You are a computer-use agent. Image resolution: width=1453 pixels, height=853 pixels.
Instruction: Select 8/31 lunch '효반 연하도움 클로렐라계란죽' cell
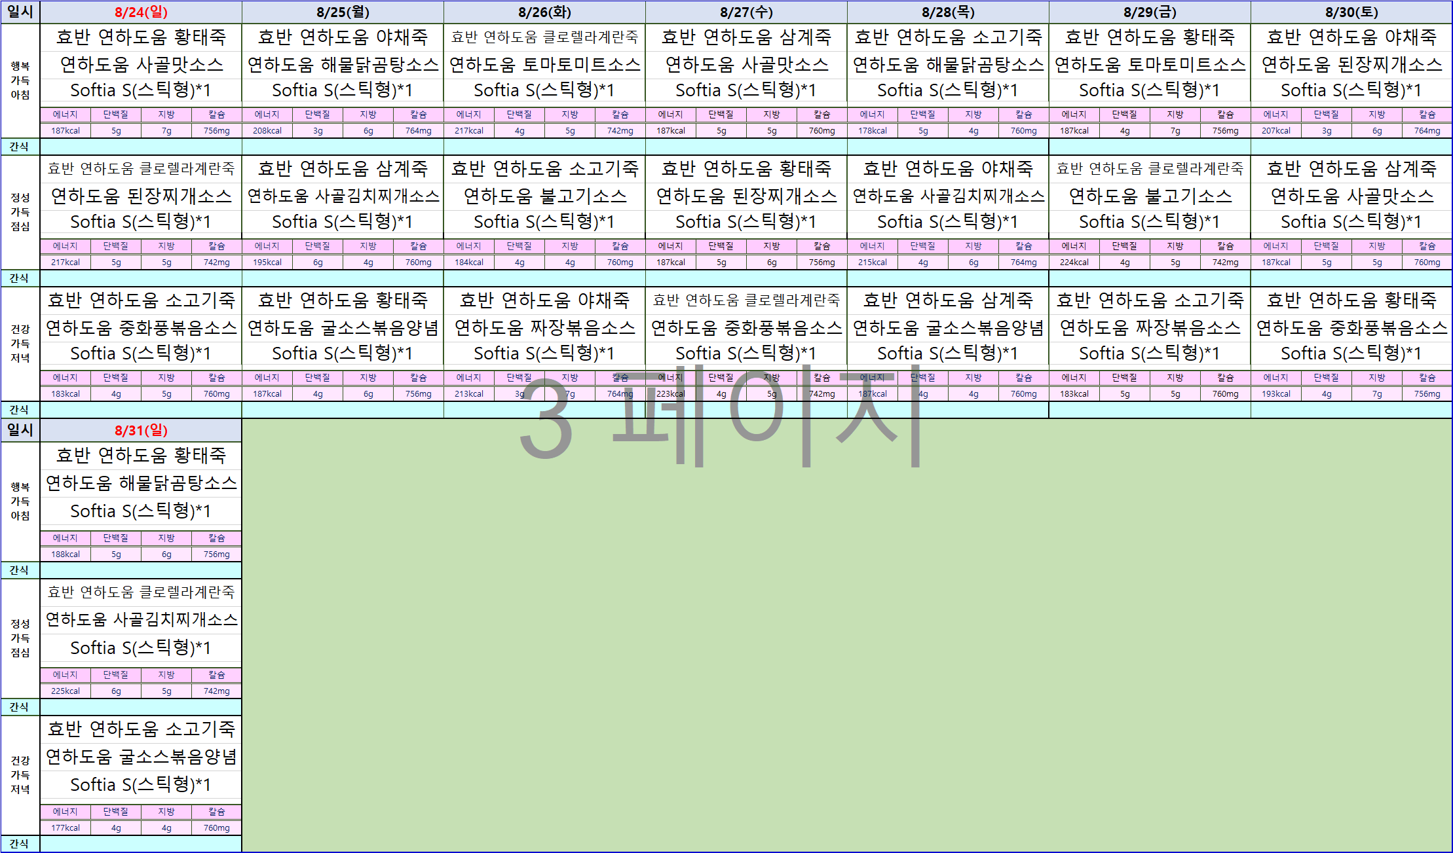[141, 592]
